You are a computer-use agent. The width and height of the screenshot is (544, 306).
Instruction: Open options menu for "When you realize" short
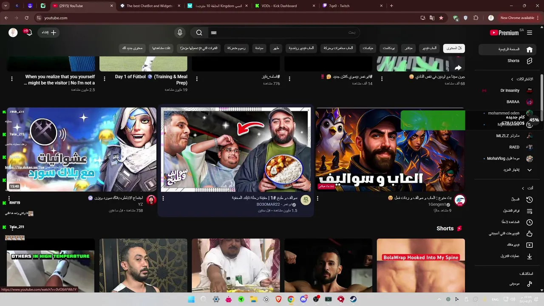click(x=12, y=79)
